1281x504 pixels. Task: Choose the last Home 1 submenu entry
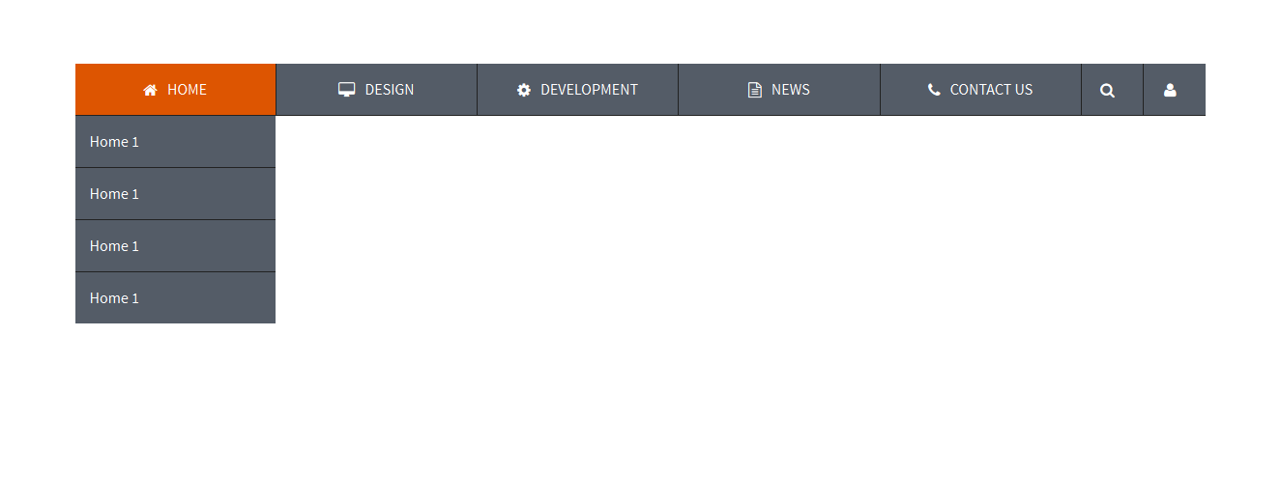point(175,298)
